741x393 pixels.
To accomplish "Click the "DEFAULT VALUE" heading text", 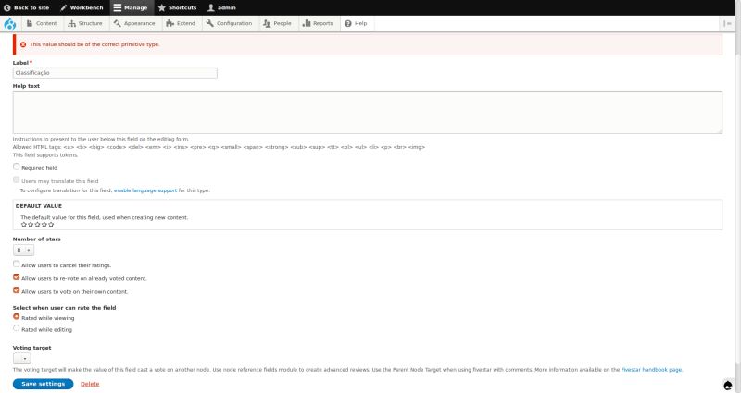I will 39,206.
